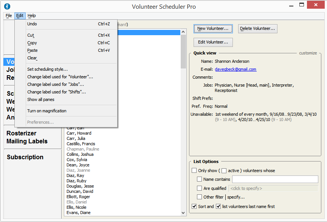The image size is (327, 222).
Task: Select Rosterizer in the sidebar
Action: coord(21,133)
